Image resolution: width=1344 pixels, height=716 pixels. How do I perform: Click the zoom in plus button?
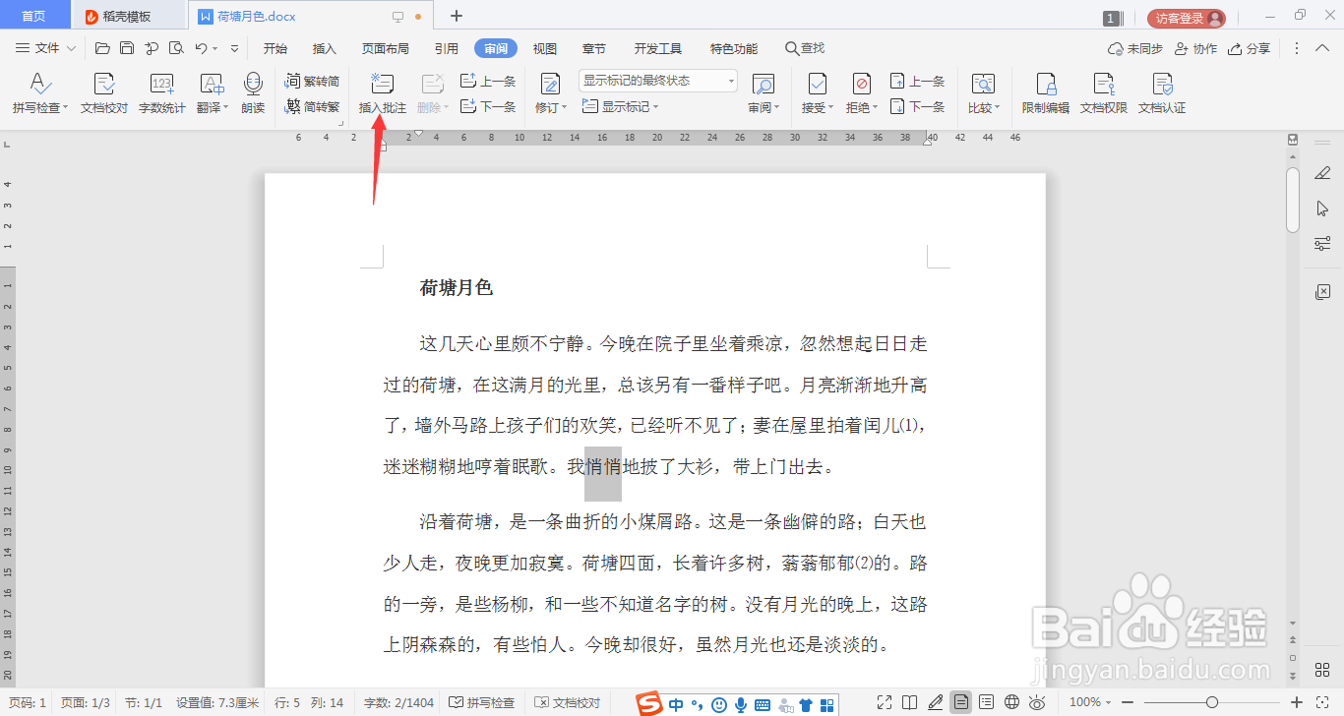[1299, 702]
